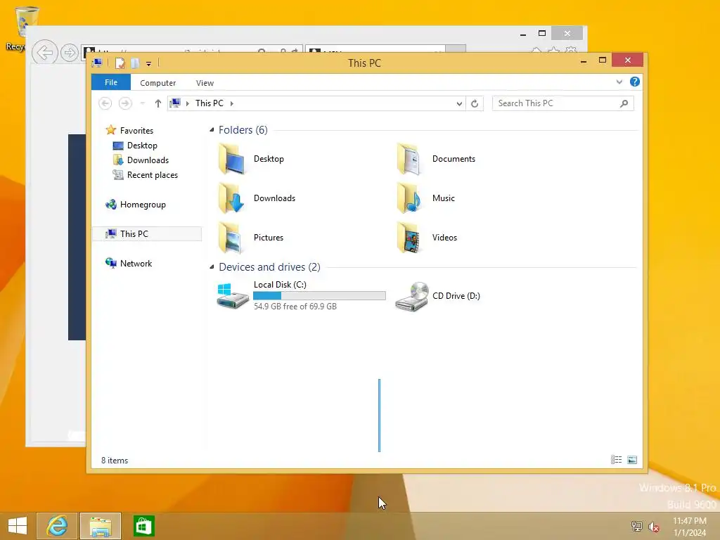
Task: Open the Recent locations dropdown arrow
Action: (x=142, y=104)
